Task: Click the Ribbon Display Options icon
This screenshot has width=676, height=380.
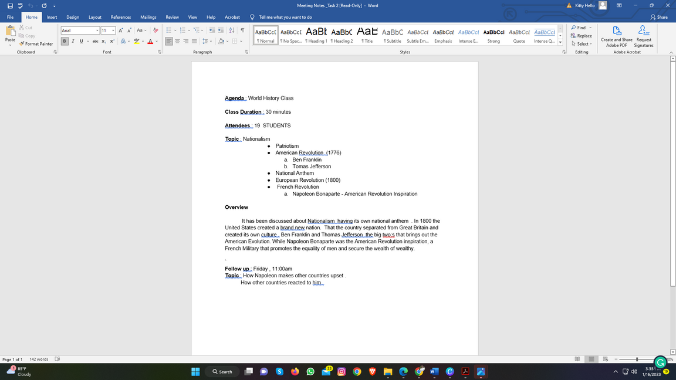Action: 619,6
